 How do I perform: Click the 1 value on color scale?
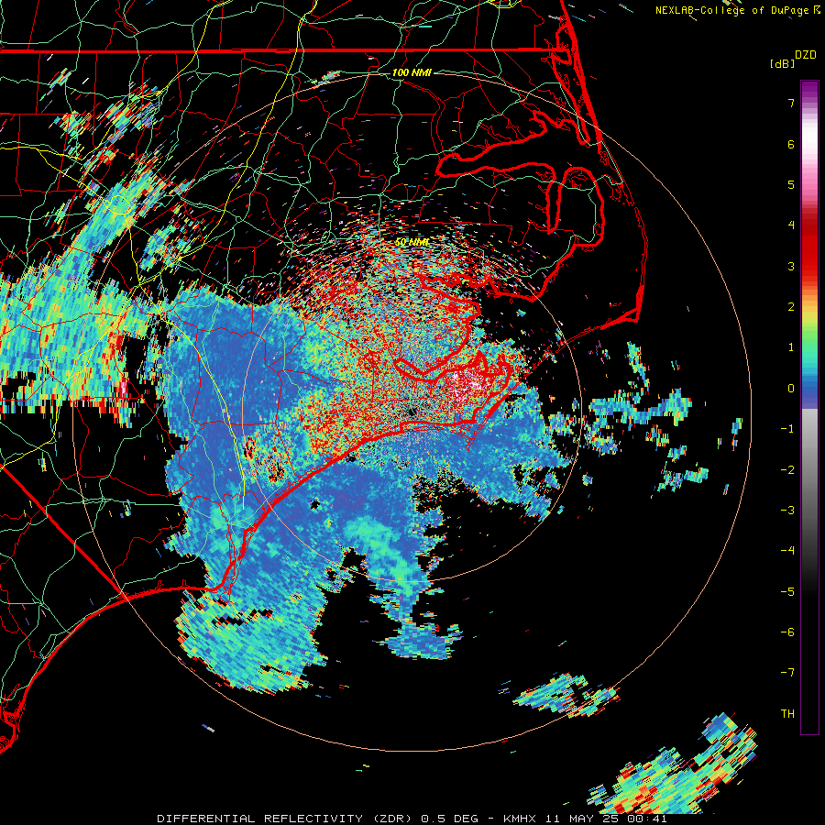[791, 347]
